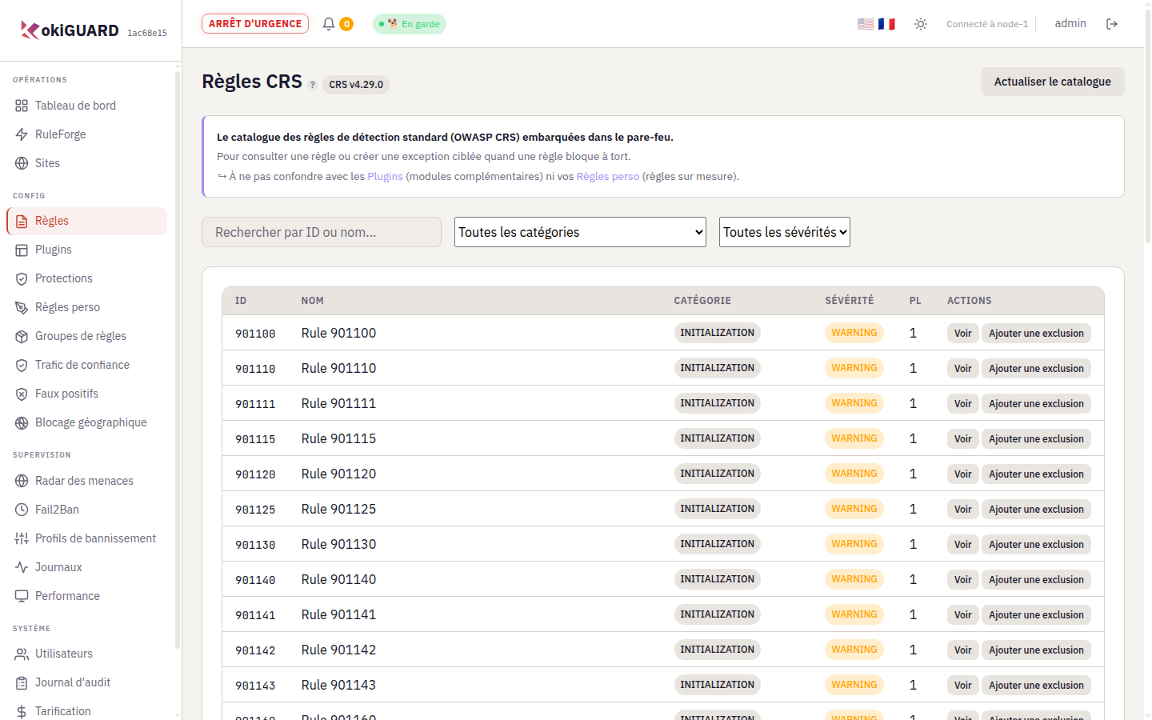Click the Journal d'audit clipboard icon
The image size is (1152, 720).
[22, 682]
